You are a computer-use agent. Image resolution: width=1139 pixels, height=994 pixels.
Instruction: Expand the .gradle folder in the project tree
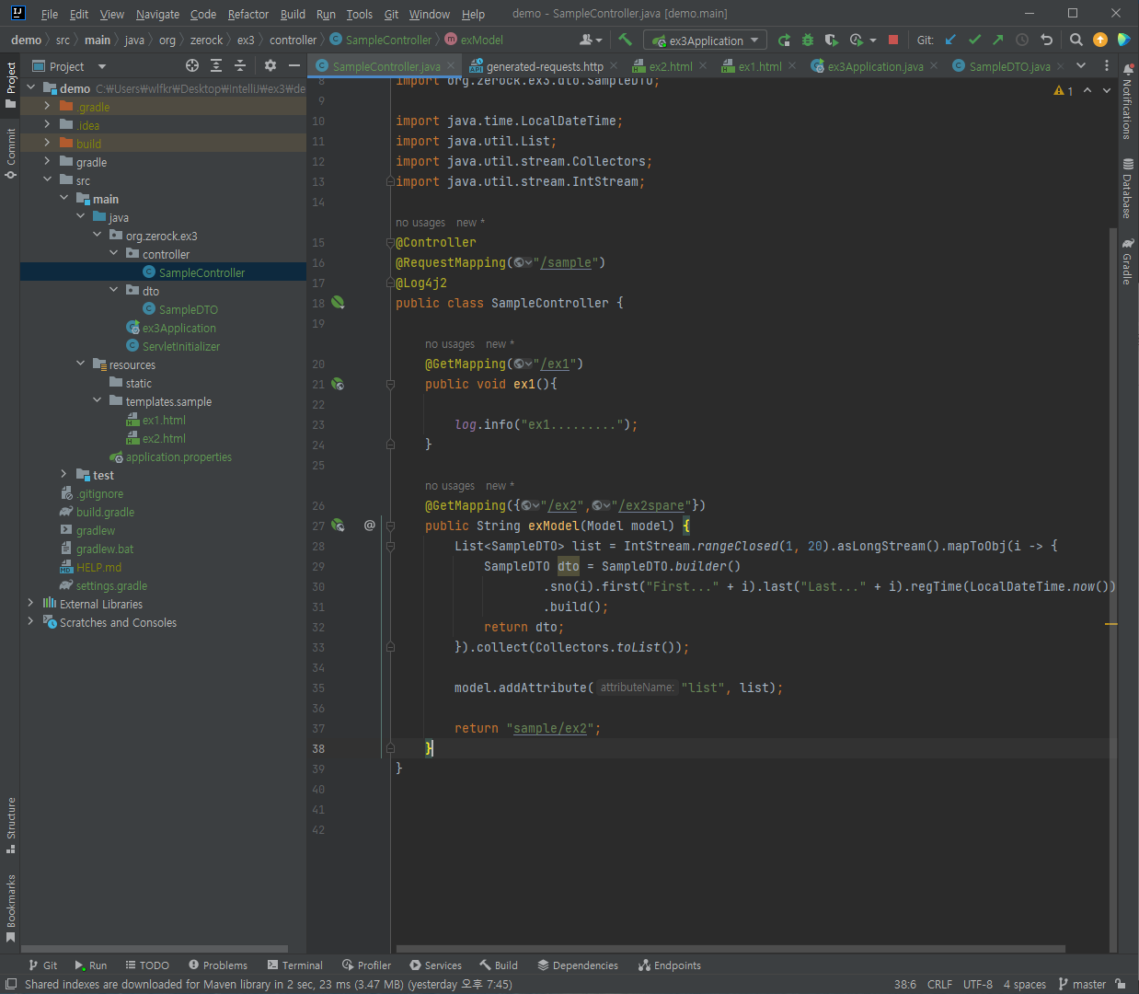click(47, 107)
